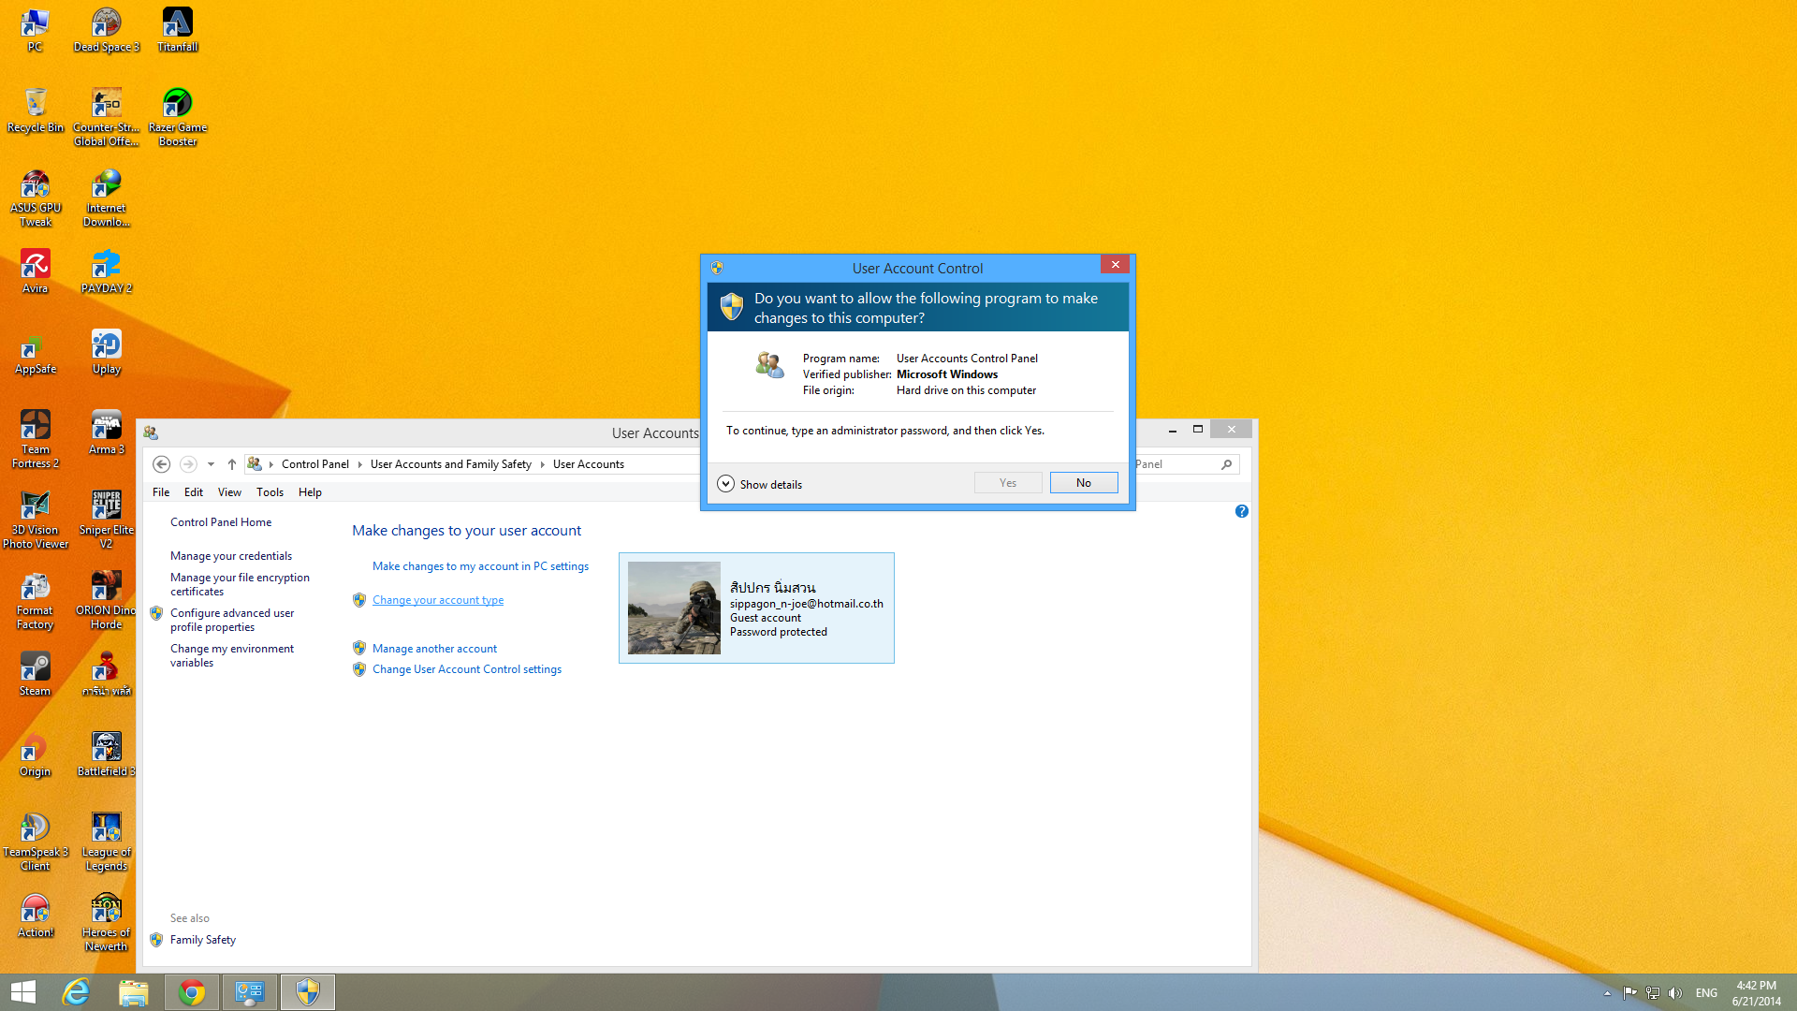This screenshot has width=1797, height=1011.
Task: Open the View menu
Action: coord(229,492)
